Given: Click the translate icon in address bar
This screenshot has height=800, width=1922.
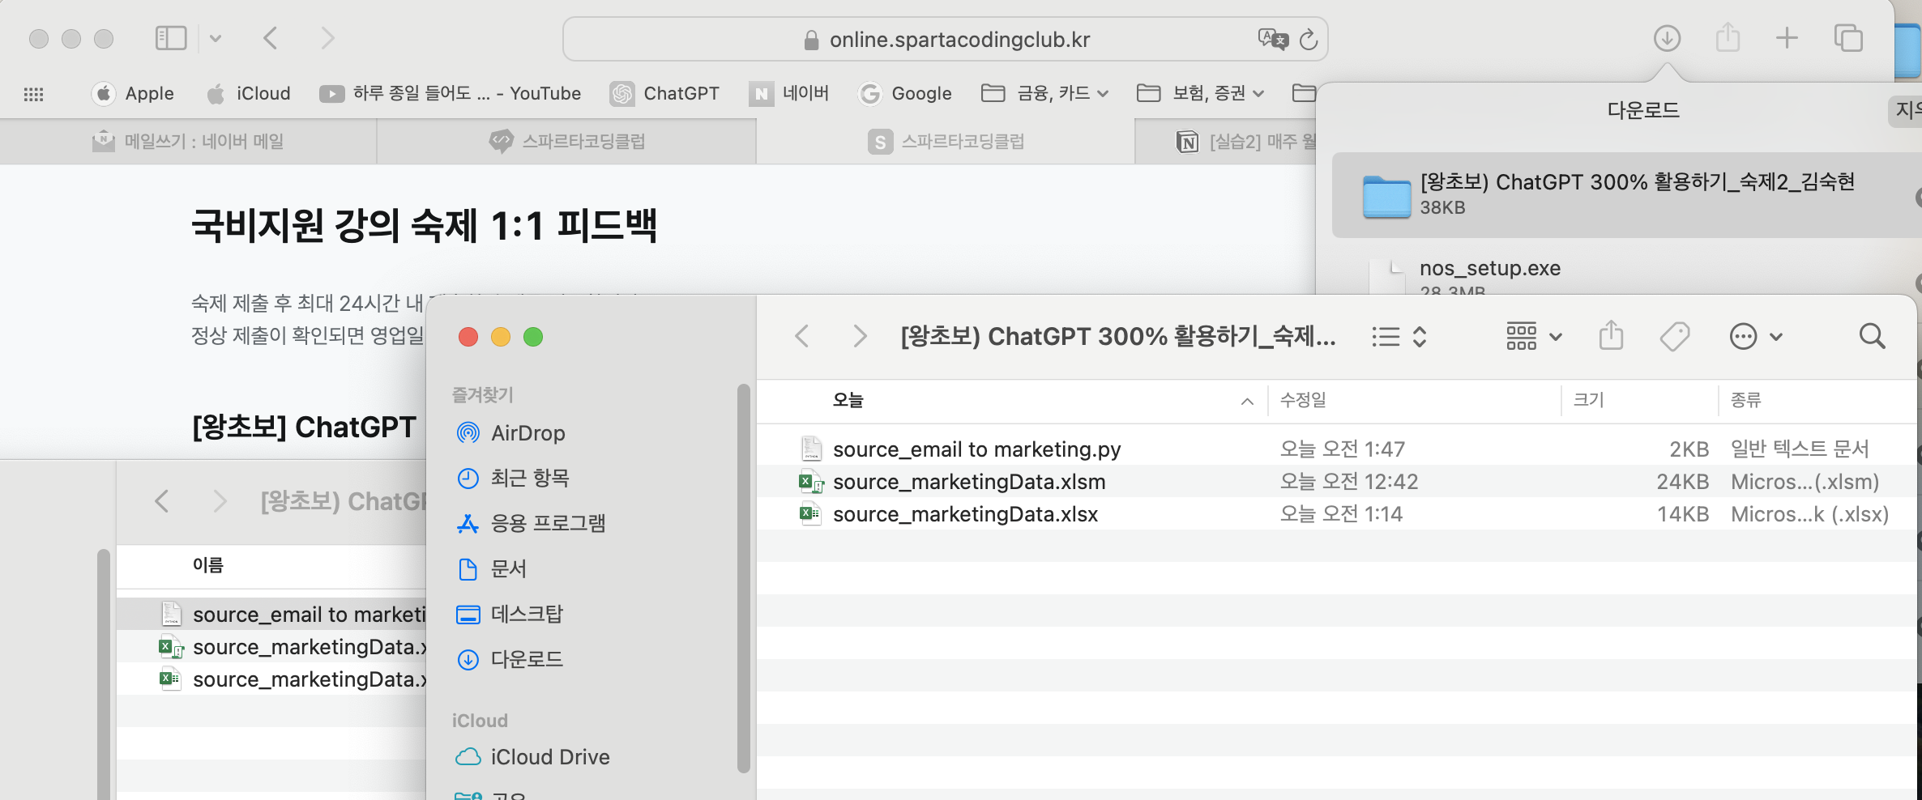Looking at the screenshot, I should [x=1272, y=39].
